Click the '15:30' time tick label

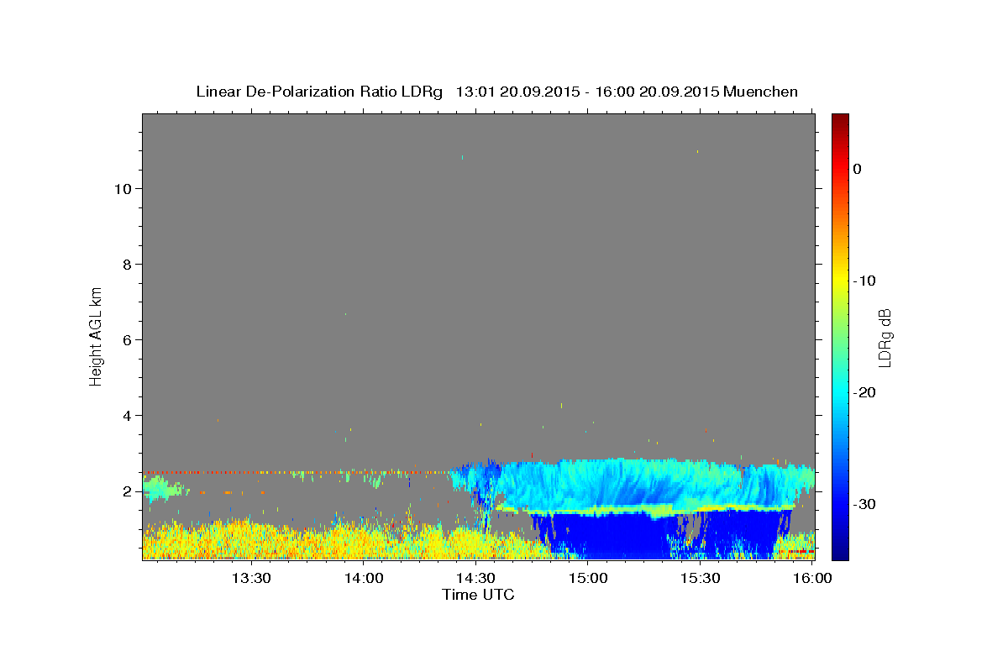click(700, 578)
